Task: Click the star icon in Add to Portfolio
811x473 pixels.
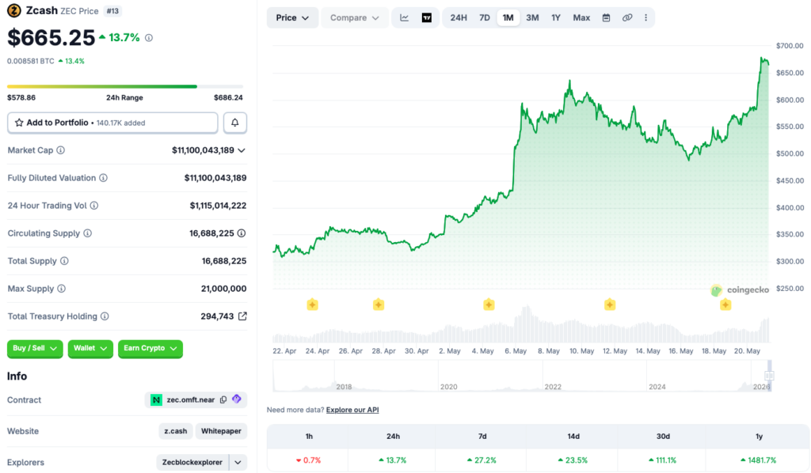Action: pos(19,123)
